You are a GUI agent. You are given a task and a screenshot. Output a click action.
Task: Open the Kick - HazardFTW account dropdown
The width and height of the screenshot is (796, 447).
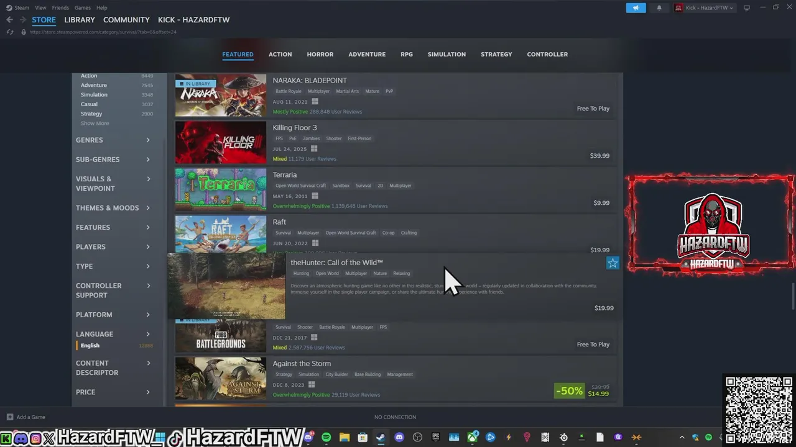(704, 7)
